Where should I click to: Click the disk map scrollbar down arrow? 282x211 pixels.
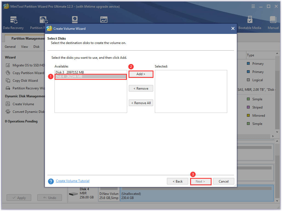coord(277,201)
